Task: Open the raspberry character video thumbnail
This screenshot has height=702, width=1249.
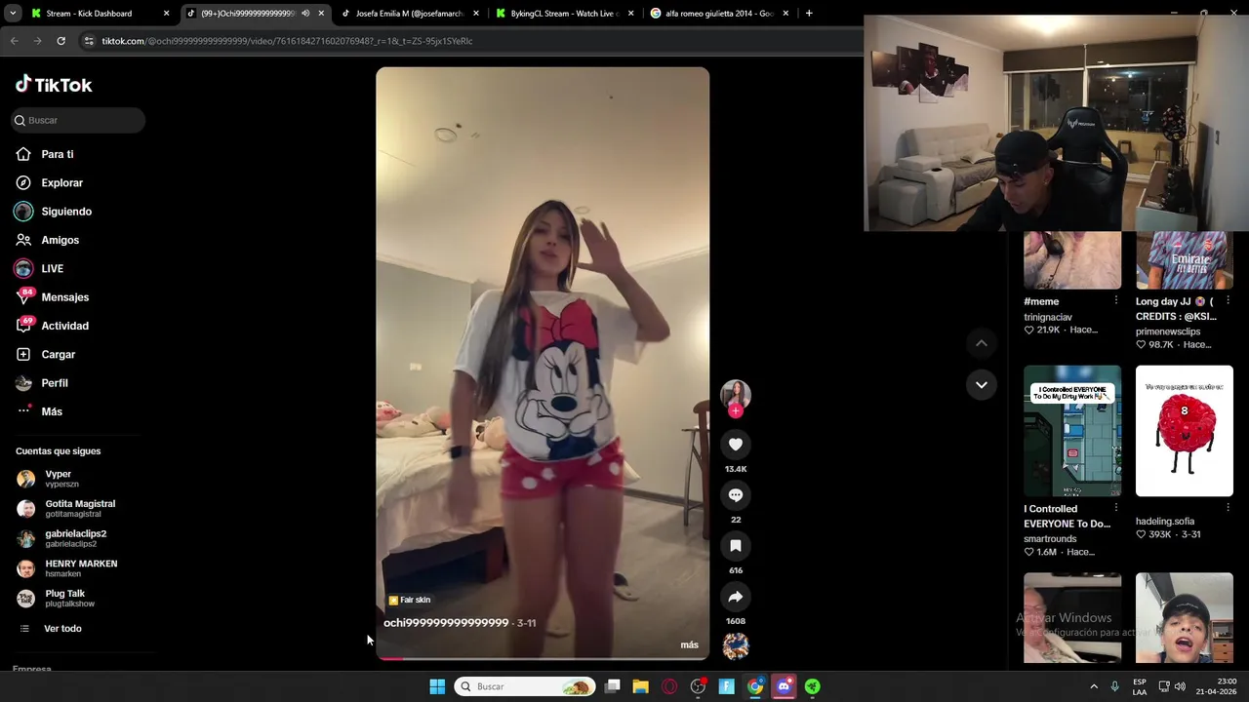Action: [x=1185, y=431]
